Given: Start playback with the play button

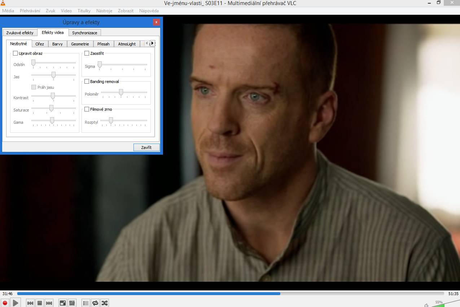Looking at the screenshot, I should [16, 303].
